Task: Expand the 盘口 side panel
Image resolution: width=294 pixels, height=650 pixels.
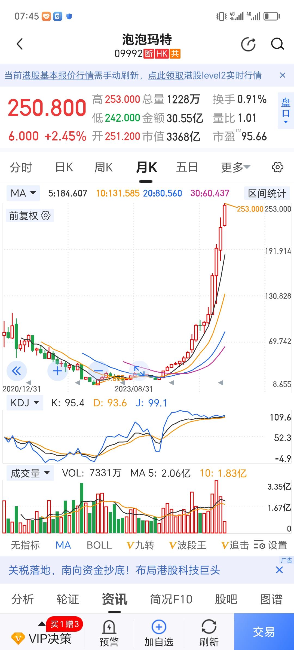Action: [x=286, y=111]
